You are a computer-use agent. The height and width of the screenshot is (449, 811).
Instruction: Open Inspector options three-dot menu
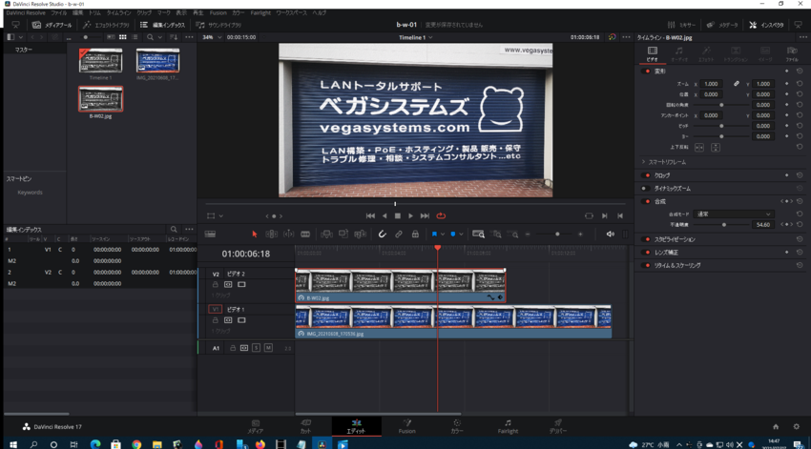(x=802, y=37)
